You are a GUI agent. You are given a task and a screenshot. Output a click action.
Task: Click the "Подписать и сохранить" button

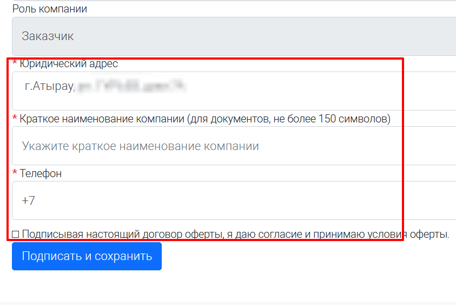[x=87, y=256]
